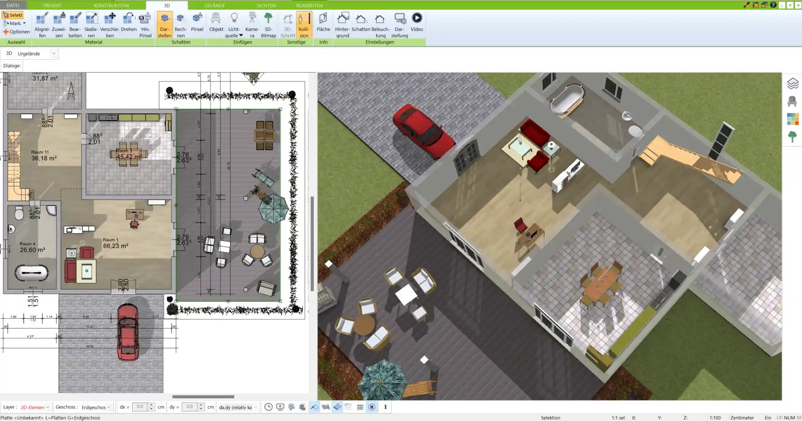
Task: Switch to the KONSTRUKTION tab
Action: coord(111,5)
